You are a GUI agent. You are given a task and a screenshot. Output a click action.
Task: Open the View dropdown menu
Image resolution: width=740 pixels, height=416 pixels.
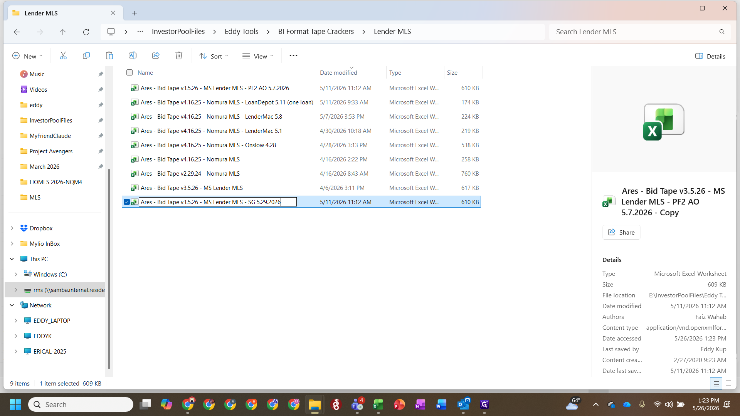click(258, 56)
